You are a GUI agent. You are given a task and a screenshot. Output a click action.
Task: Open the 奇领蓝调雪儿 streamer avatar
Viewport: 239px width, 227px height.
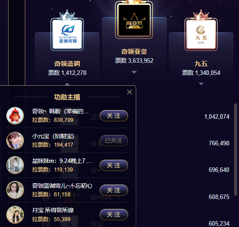point(15,190)
